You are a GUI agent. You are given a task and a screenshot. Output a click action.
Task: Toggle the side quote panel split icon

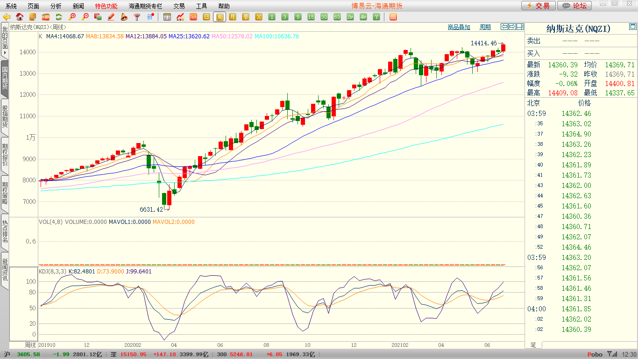pyautogui.click(x=520, y=27)
